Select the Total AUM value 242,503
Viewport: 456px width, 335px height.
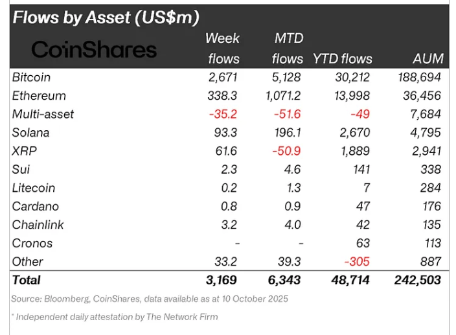coord(416,280)
